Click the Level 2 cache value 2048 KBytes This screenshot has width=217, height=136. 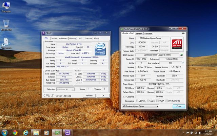(x=91, y=80)
